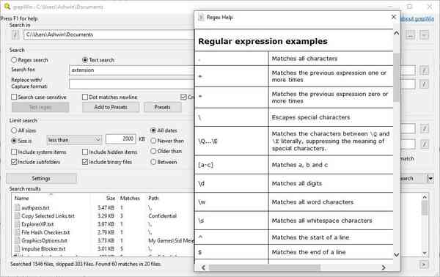The height and width of the screenshot is (277, 440).
Task: Click the Test regex button
Action: (40, 108)
